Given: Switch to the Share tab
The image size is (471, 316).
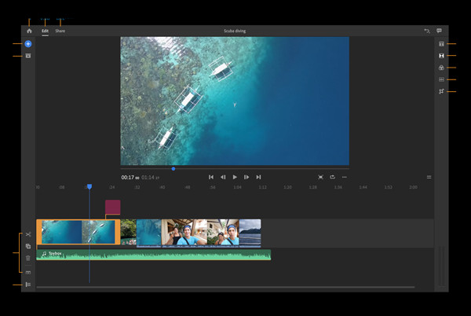Looking at the screenshot, I should 60,31.
